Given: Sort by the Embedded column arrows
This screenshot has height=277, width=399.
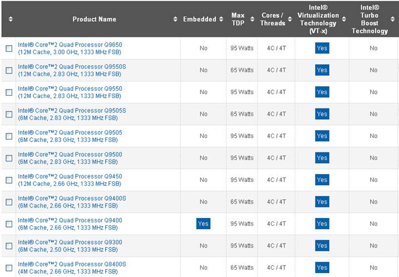Looking at the screenshot, I should pyautogui.click(x=221, y=19).
